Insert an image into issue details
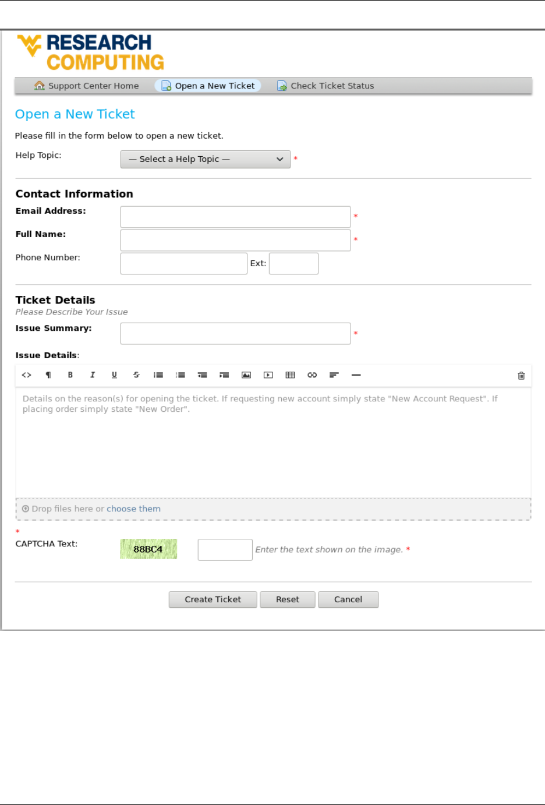Image resolution: width=545 pixels, height=805 pixels. coord(246,375)
